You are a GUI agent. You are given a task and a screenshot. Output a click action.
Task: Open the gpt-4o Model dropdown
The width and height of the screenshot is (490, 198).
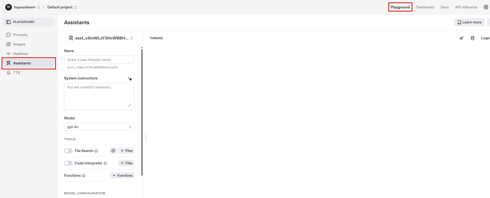click(99, 127)
